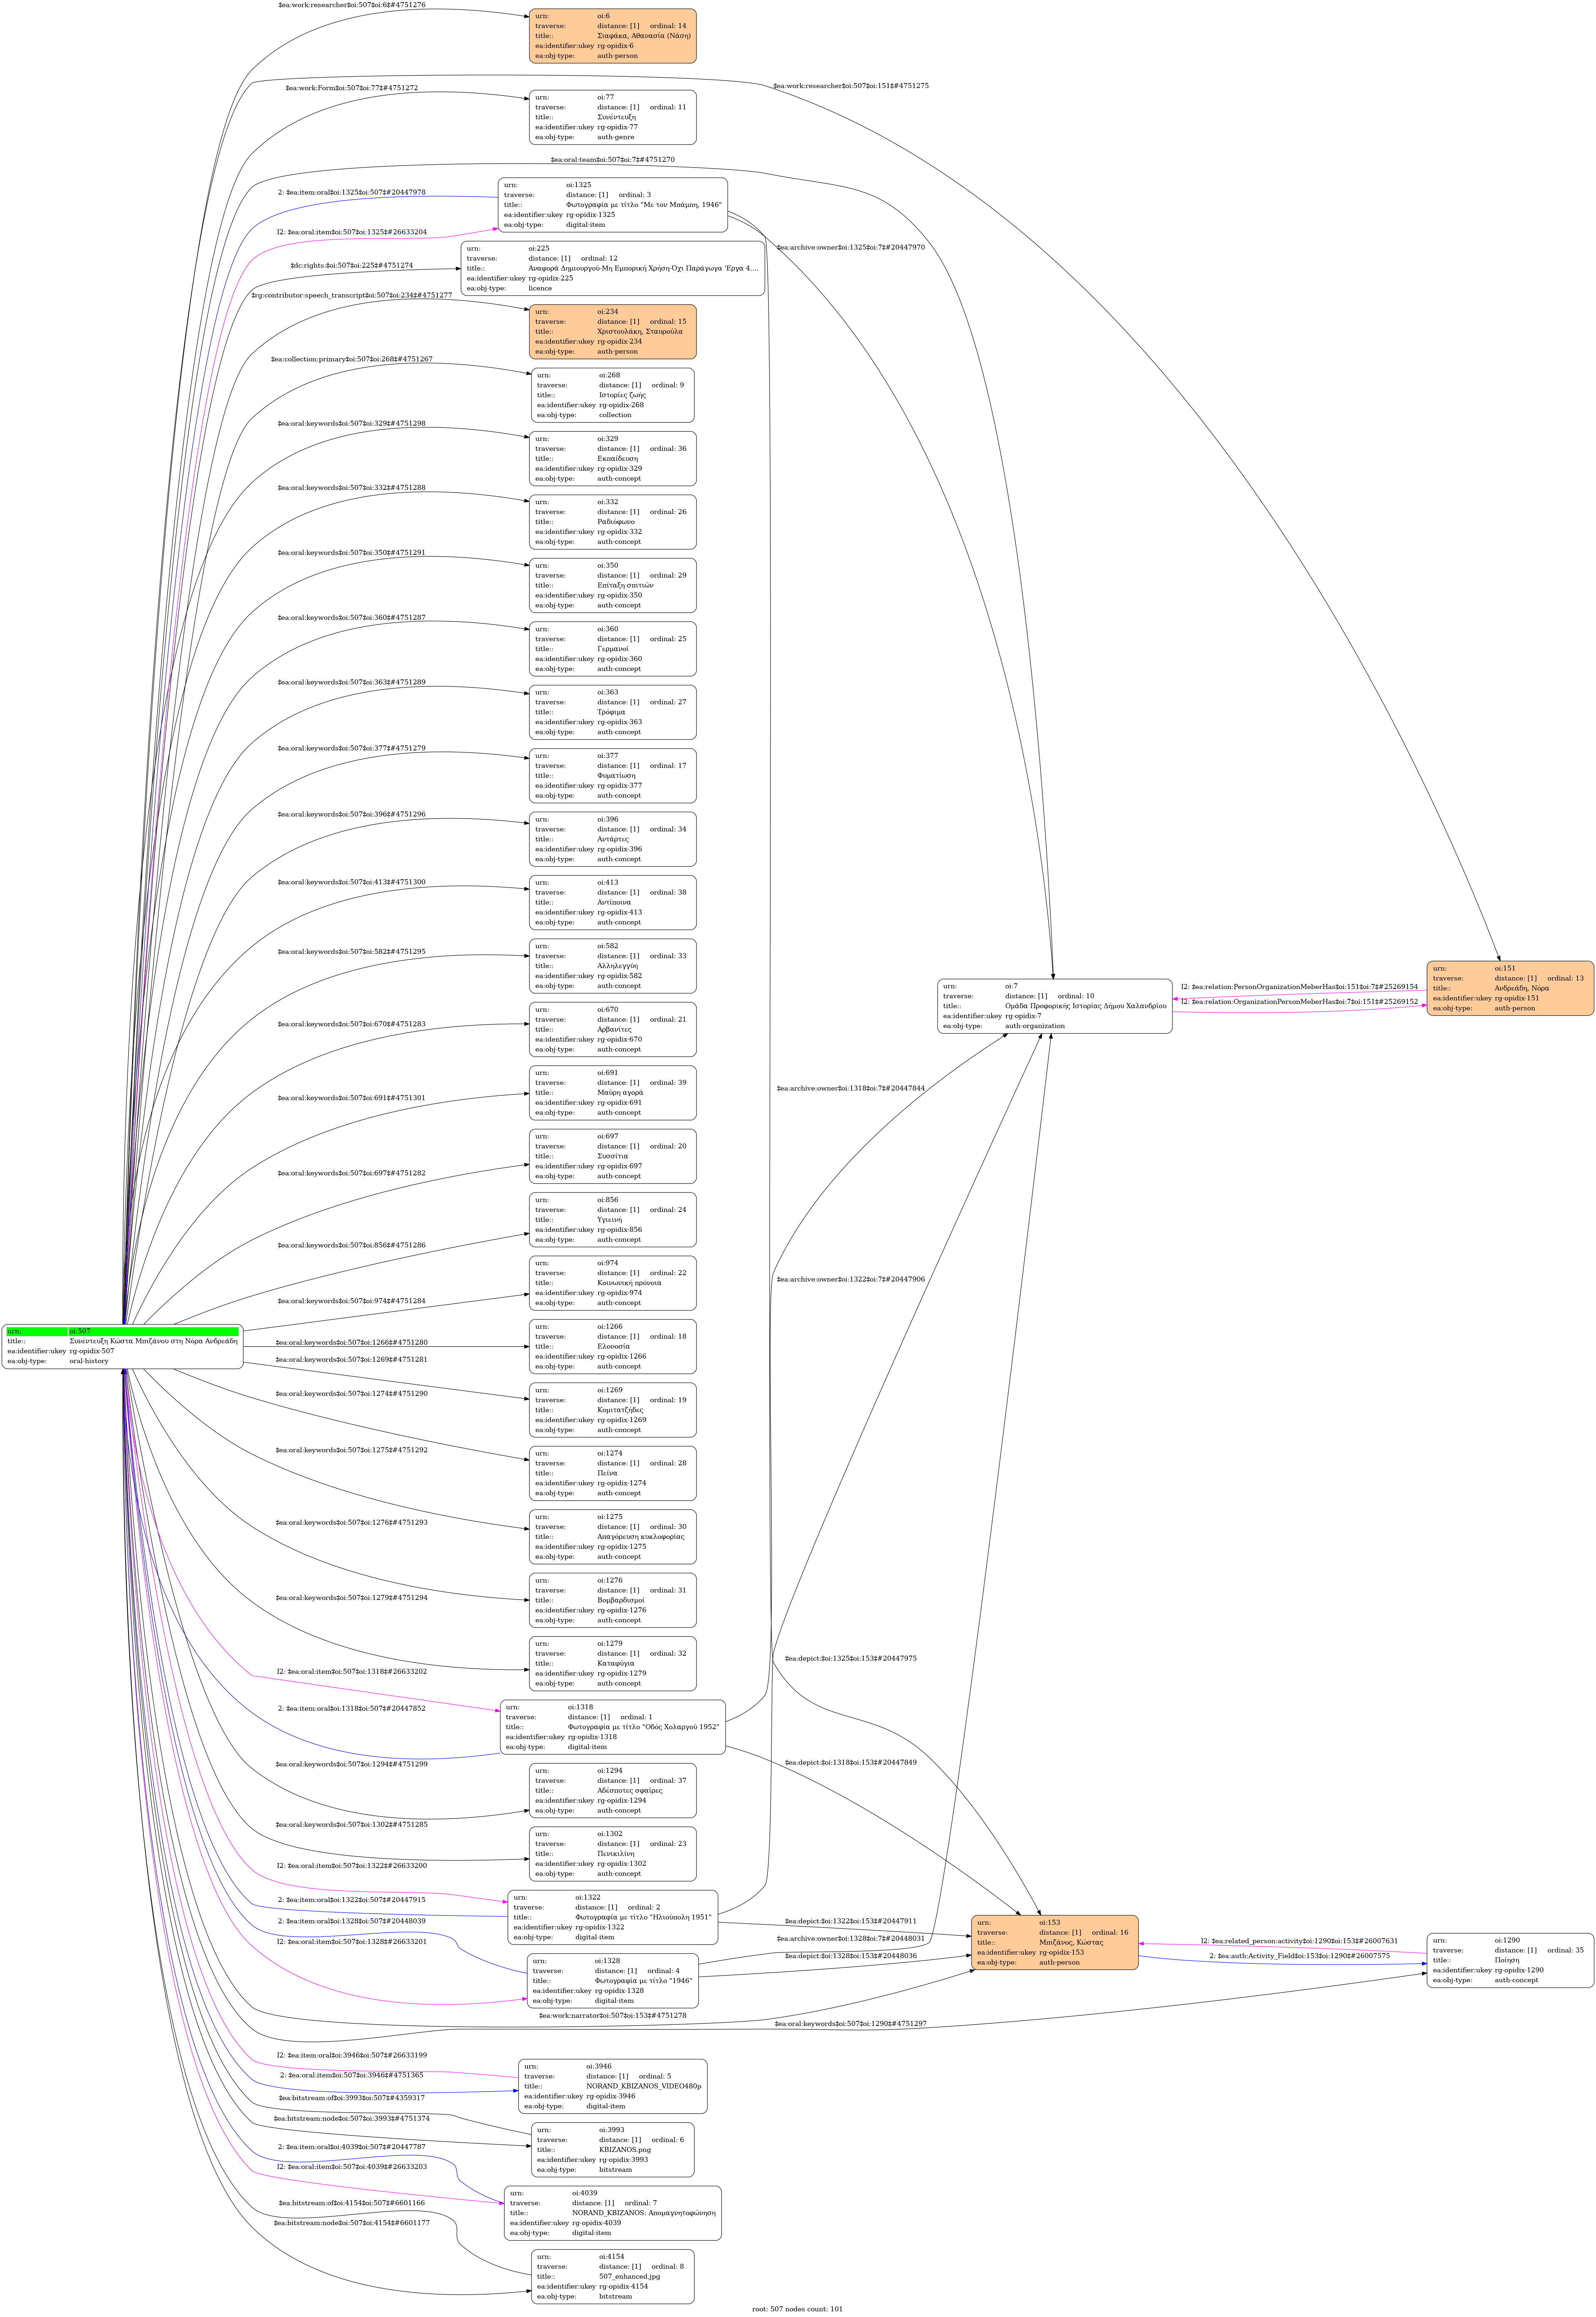Screen dimensions: 1596x2317
Task: Click the 'root: 507 nodes count' footer text
Action: click(x=797, y=2309)
